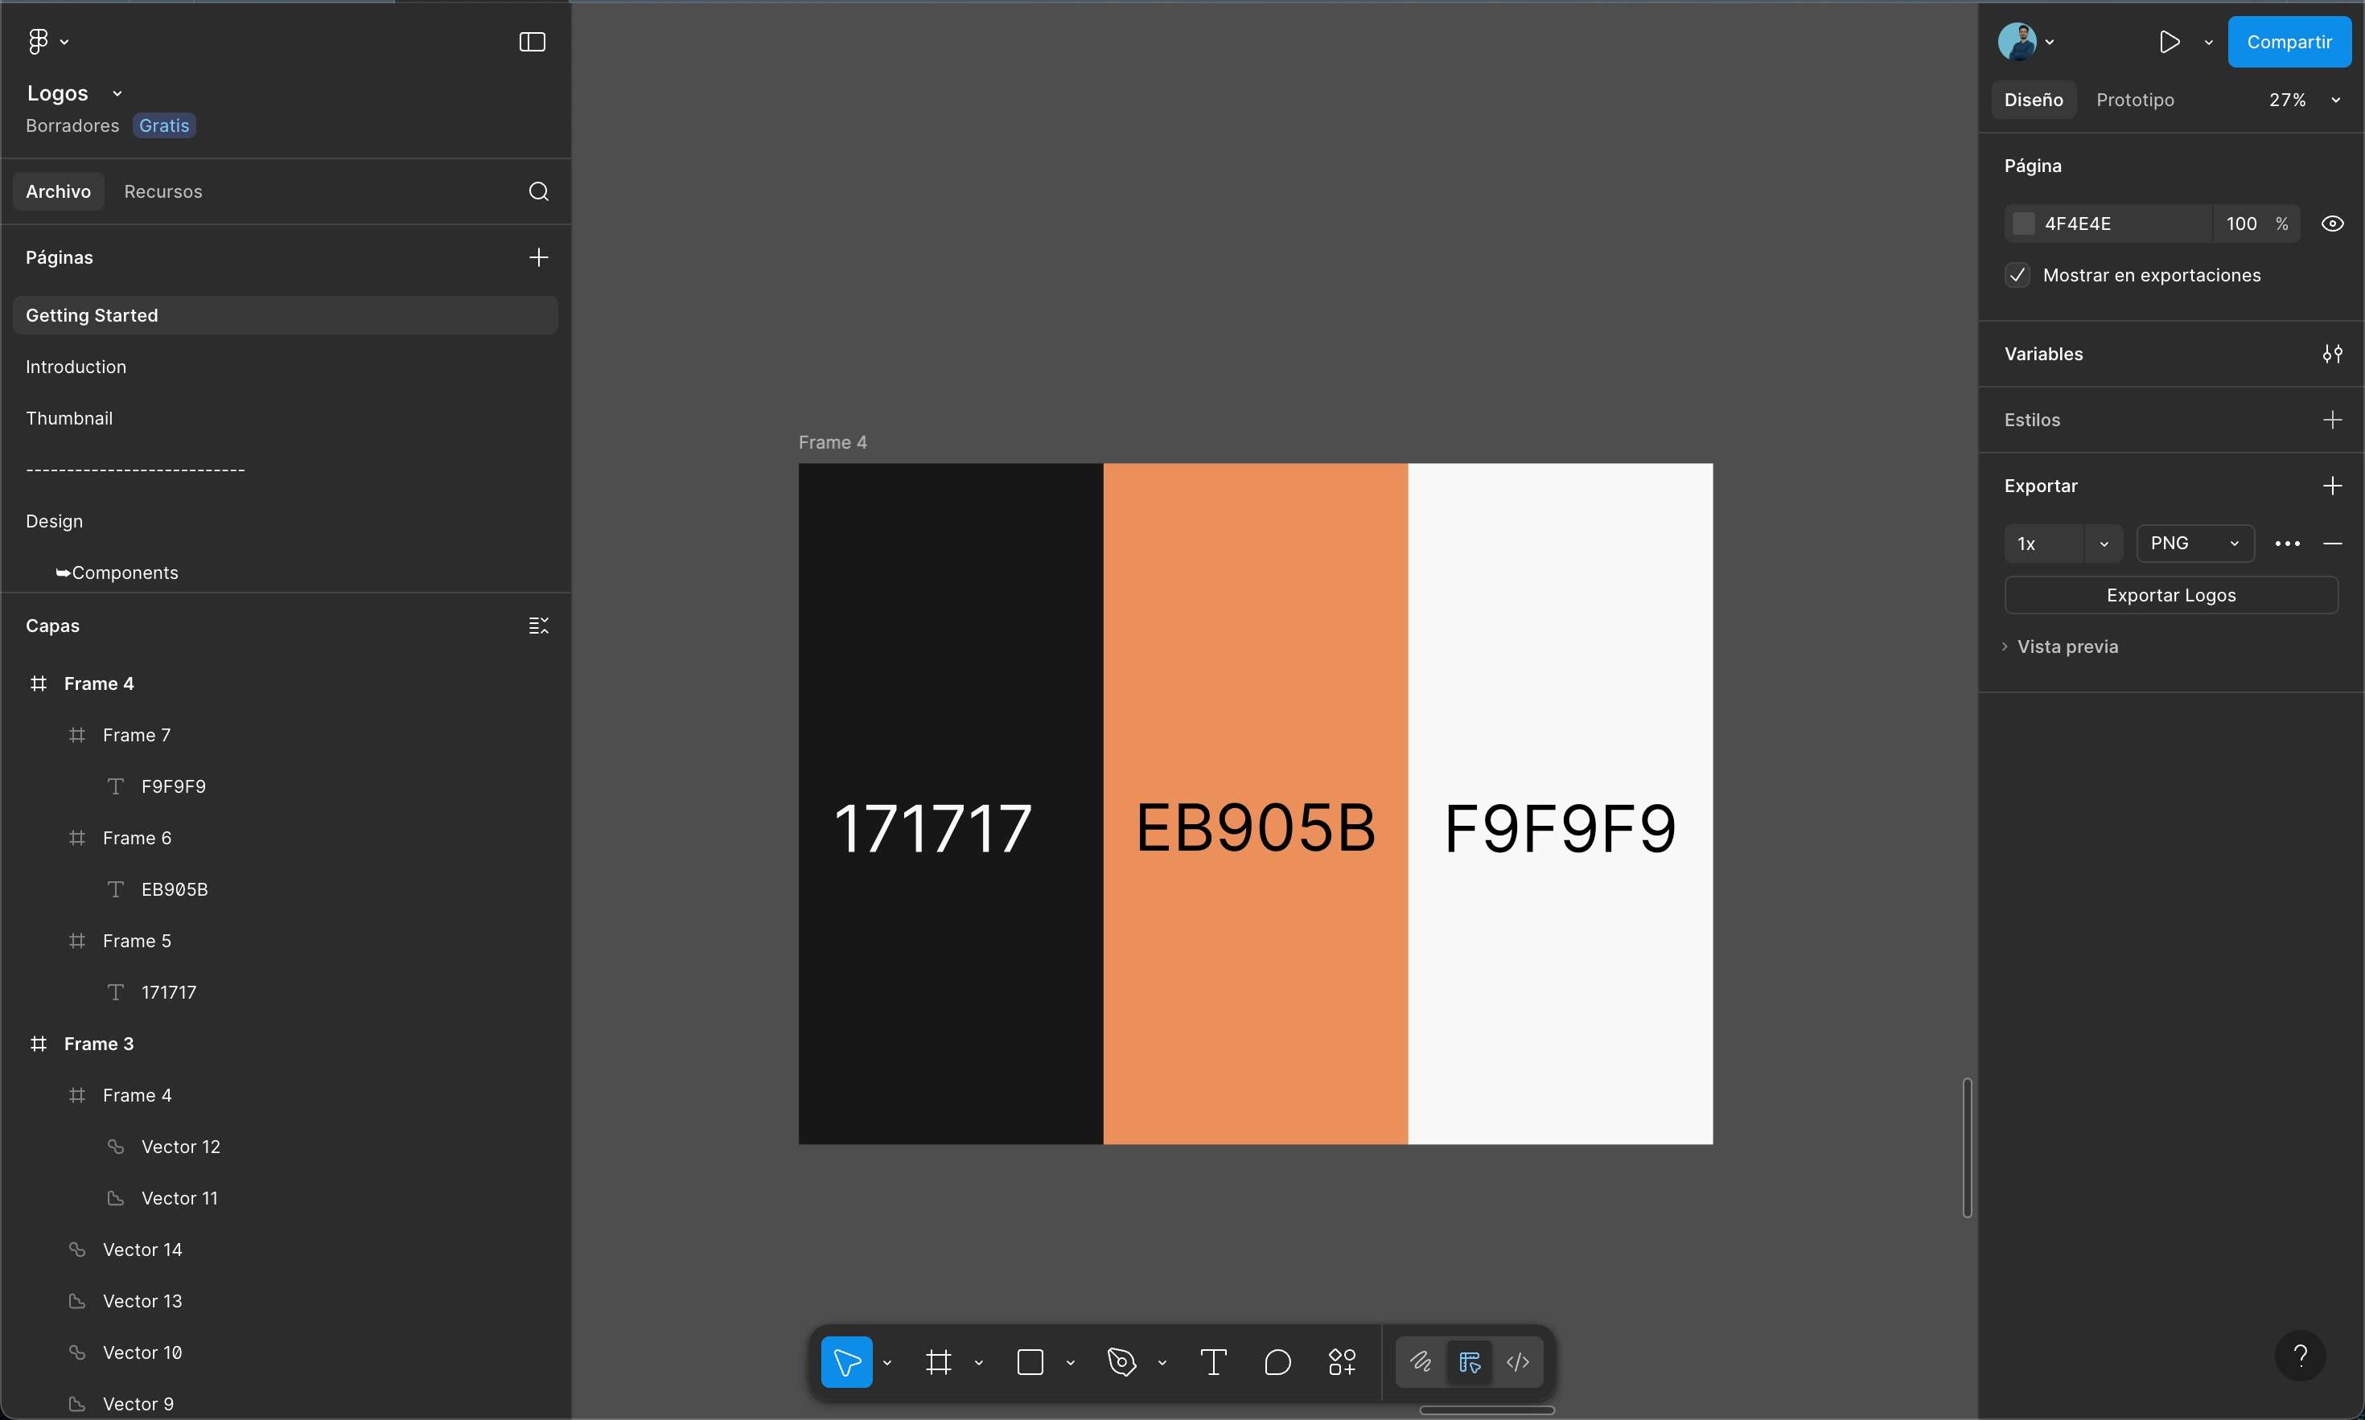The width and height of the screenshot is (2365, 1420).
Task: Click the Exportar Logos button
Action: tap(2170, 595)
